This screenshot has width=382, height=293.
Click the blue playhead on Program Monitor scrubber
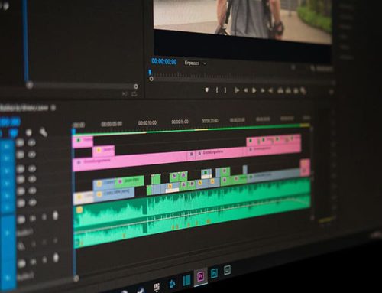[150, 73]
